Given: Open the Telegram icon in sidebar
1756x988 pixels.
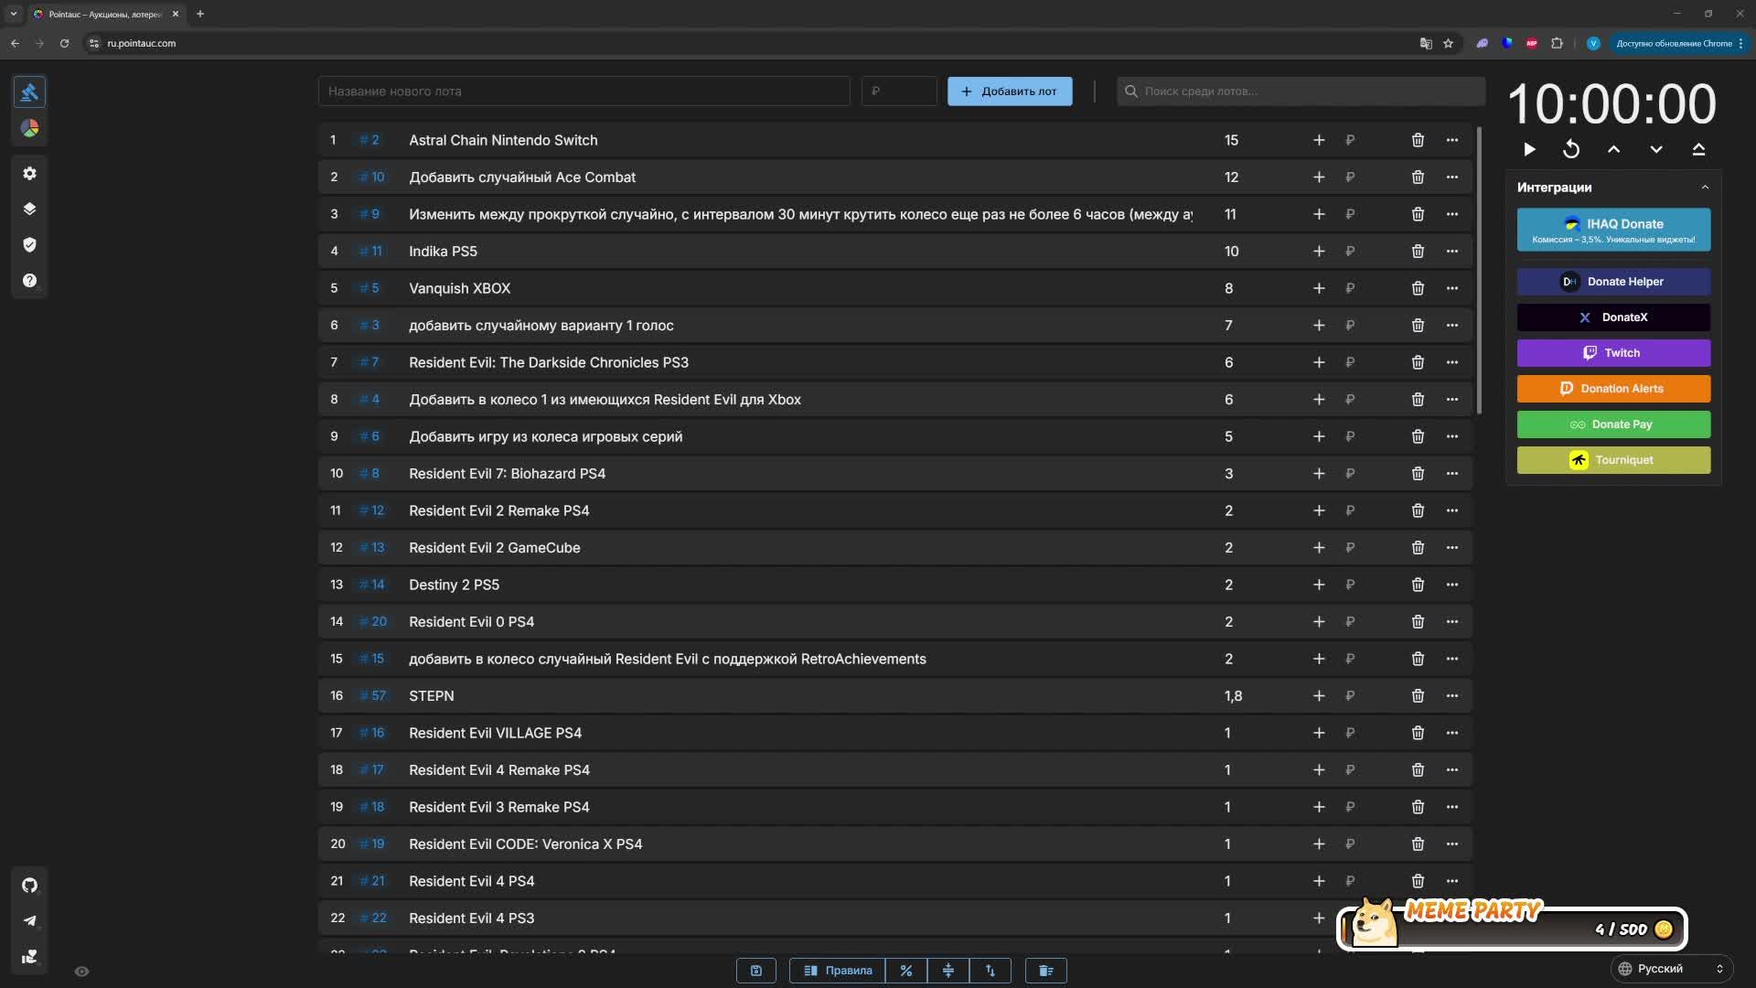Looking at the screenshot, I should pyautogui.click(x=30, y=920).
